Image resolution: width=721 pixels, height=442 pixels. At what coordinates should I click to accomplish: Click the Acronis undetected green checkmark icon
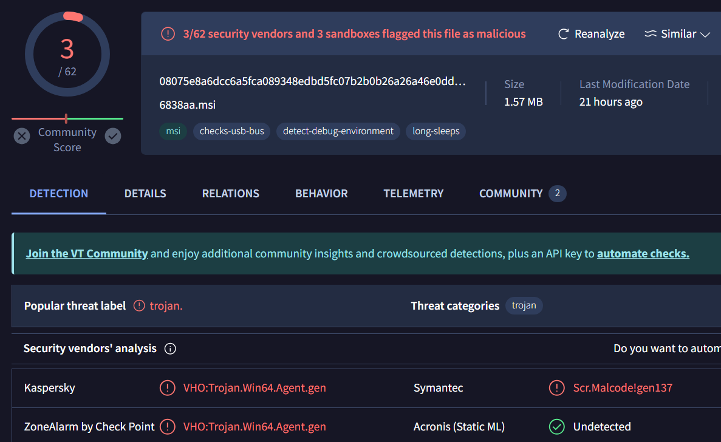(x=556, y=427)
